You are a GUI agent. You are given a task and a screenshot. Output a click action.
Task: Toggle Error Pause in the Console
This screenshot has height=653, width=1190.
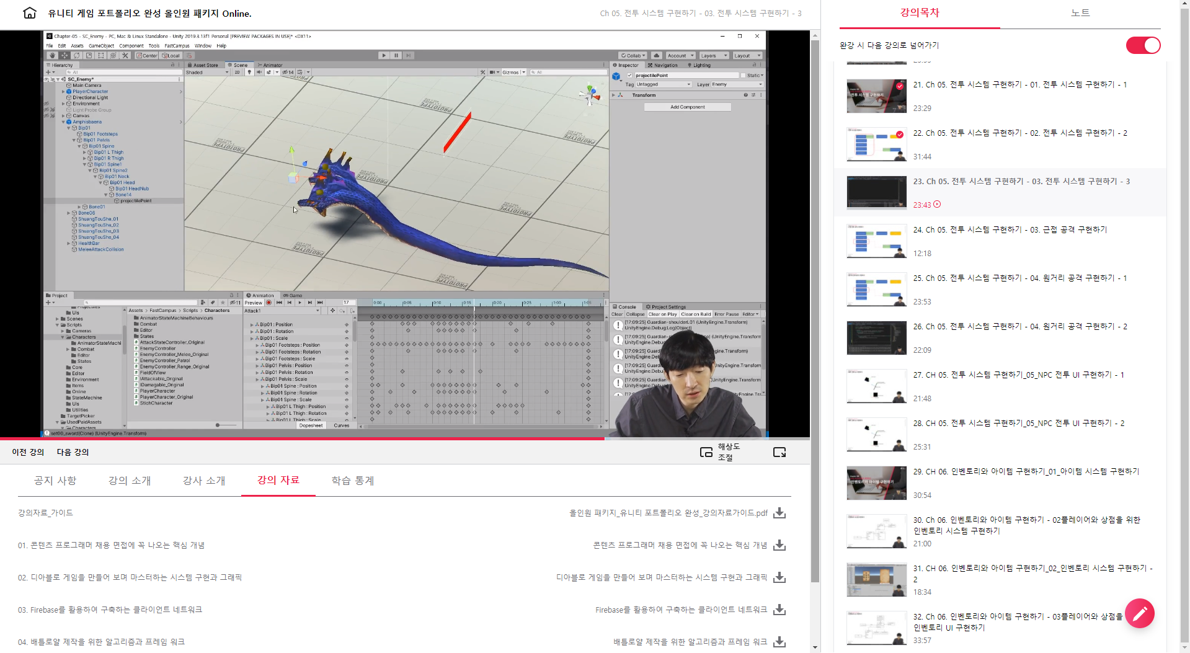726,314
